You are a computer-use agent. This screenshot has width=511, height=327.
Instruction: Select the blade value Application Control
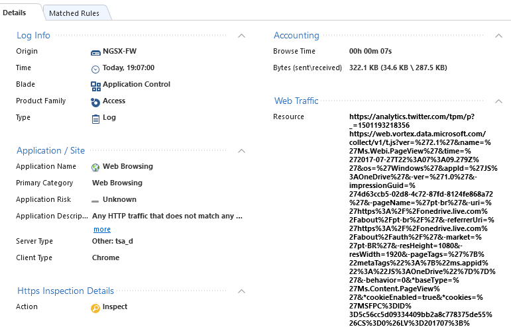pyautogui.click(x=137, y=84)
